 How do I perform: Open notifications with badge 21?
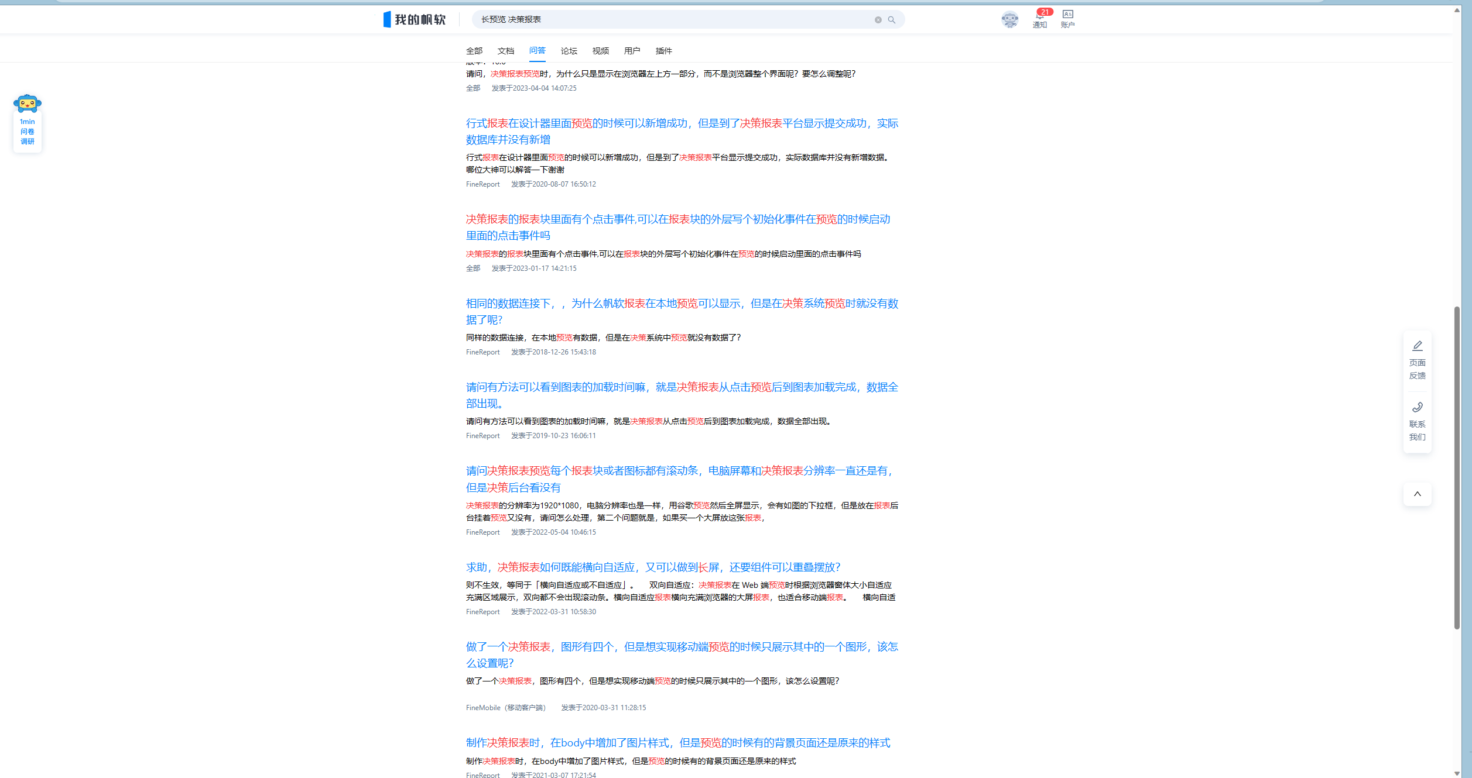click(x=1040, y=19)
